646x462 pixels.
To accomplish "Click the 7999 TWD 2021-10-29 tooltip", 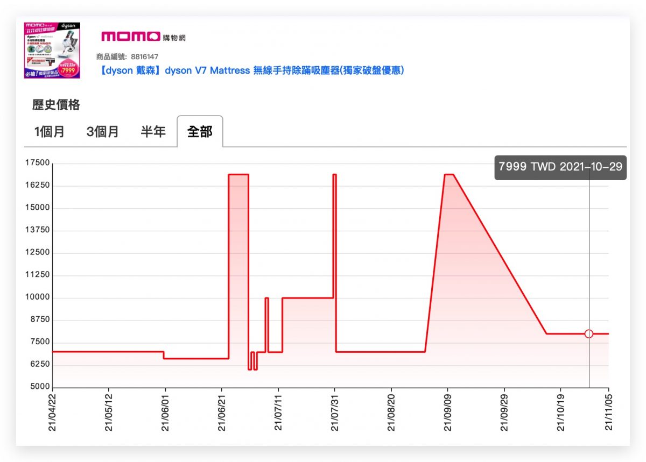I will pos(560,167).
